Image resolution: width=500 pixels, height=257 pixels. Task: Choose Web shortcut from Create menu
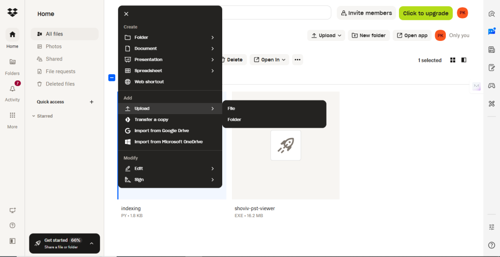170,82
